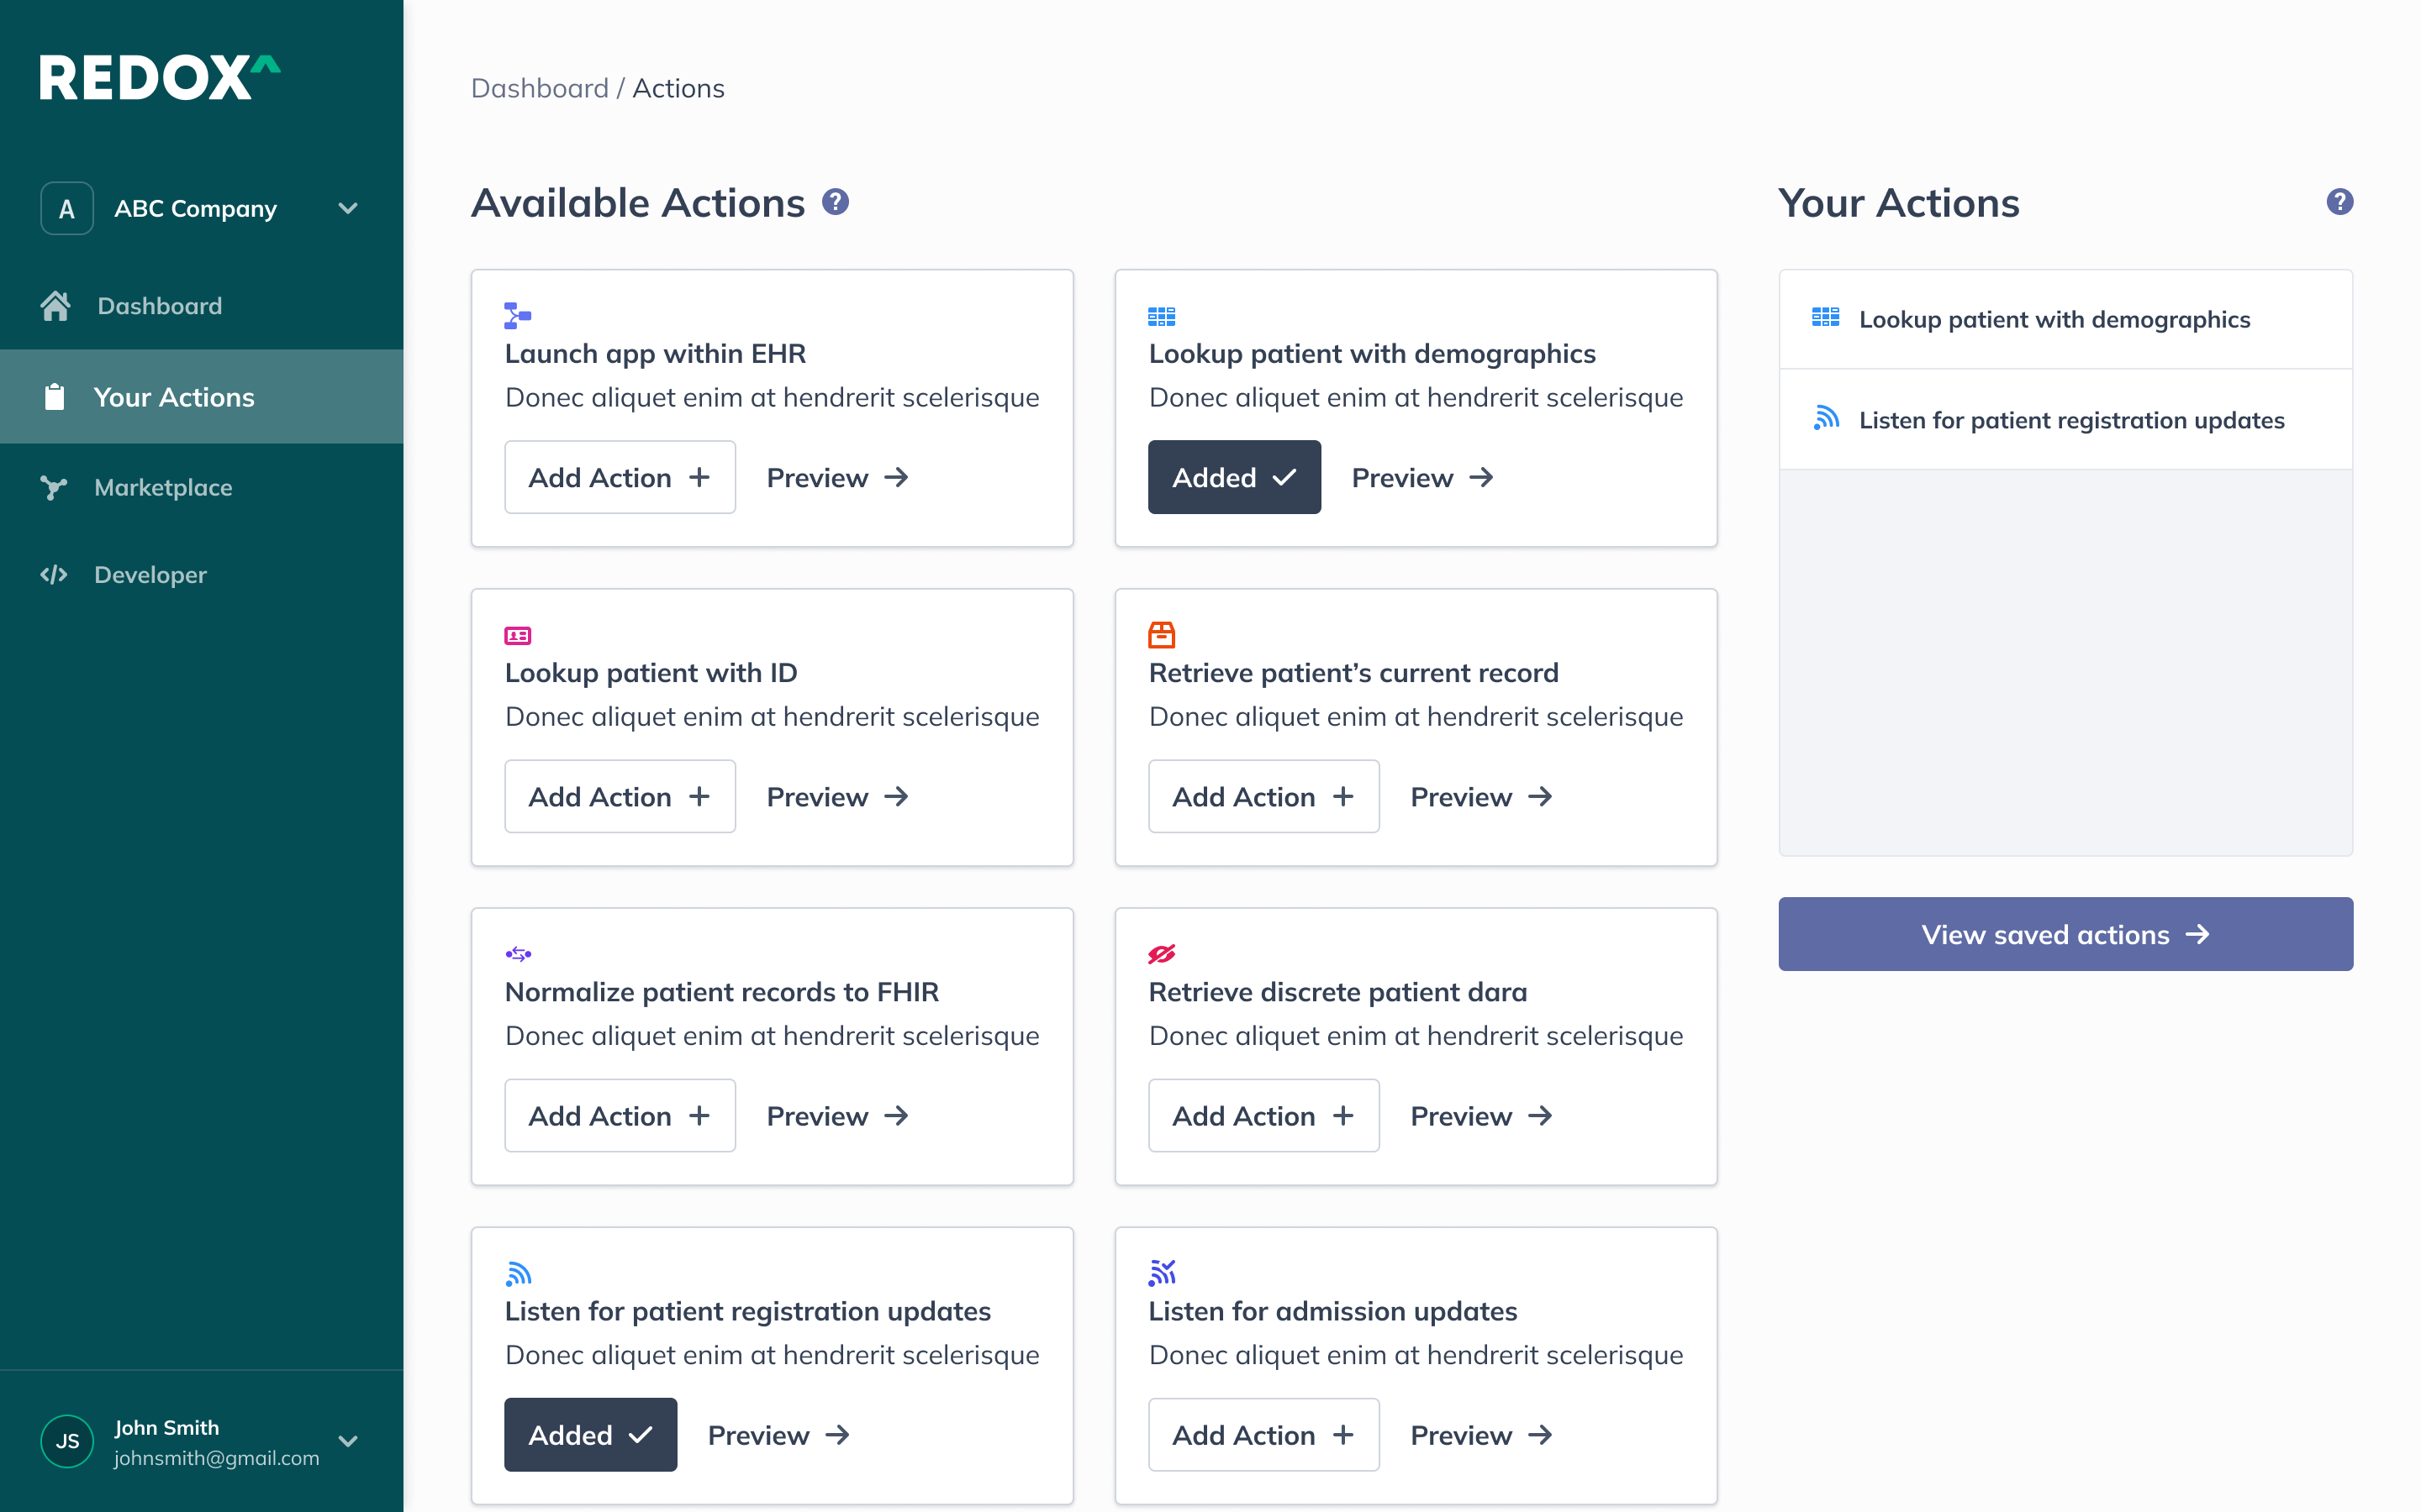The image size is (2421, 1512).
Task: Go to Dashboard in the sidebar
Action: 159,306
